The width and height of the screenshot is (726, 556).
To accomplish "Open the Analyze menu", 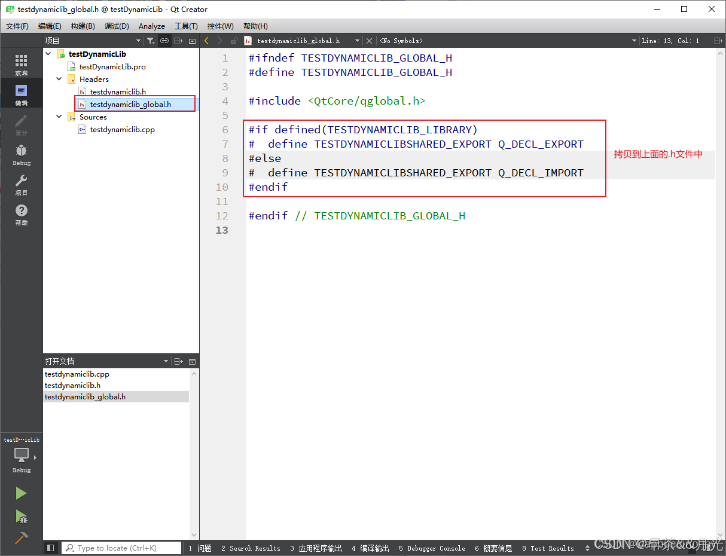I will click(x=152, y=26).
